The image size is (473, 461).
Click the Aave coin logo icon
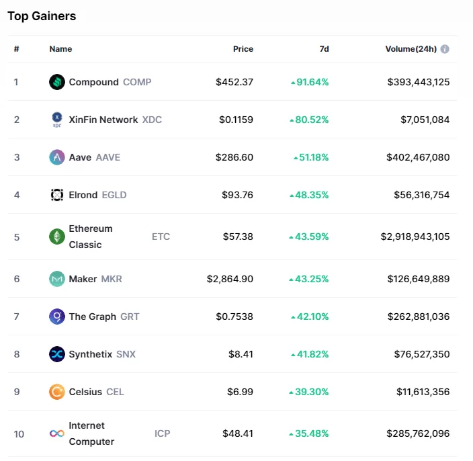pyautogui.click(x=57, y=157)
